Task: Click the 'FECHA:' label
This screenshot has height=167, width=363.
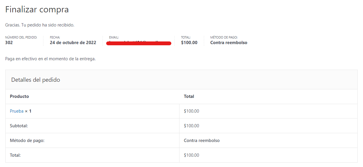Action: (55, 37)
